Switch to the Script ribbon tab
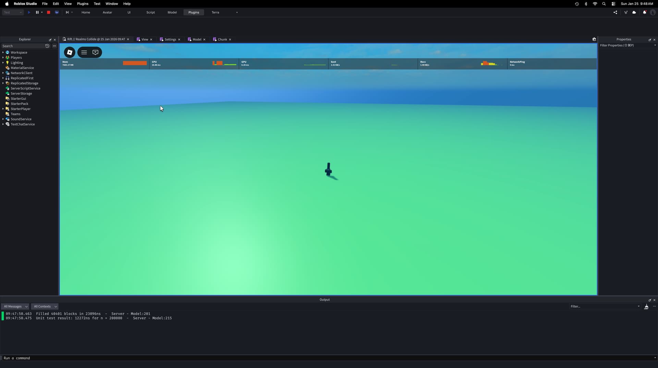Screen dimensions: 658x368 click(x=150, y=12)
